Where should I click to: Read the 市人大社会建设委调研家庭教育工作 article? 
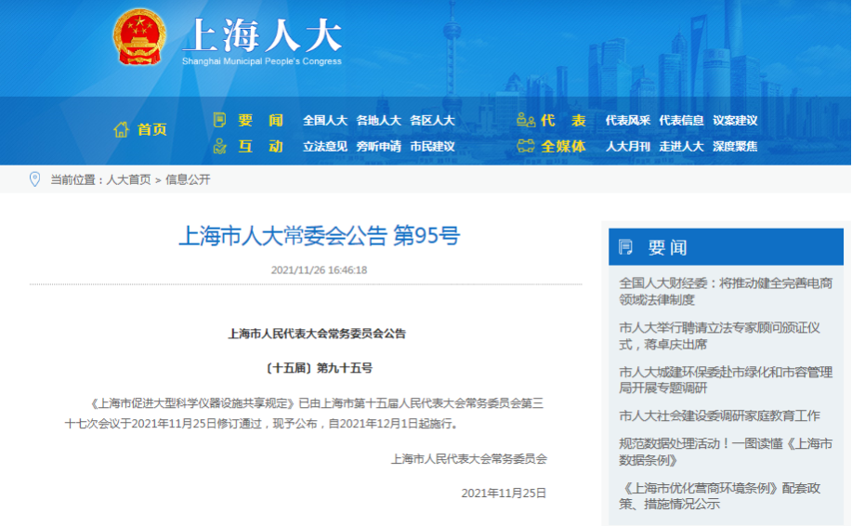tap(719, 415)
